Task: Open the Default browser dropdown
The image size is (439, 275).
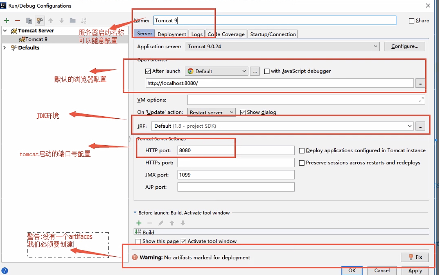Action: [x=216, y=71]
